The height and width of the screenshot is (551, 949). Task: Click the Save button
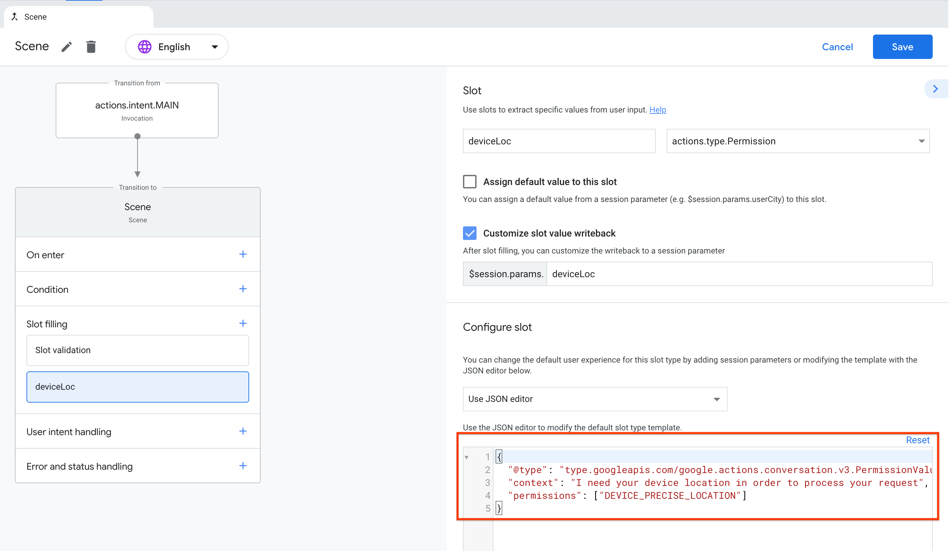[x=902, y=47]
